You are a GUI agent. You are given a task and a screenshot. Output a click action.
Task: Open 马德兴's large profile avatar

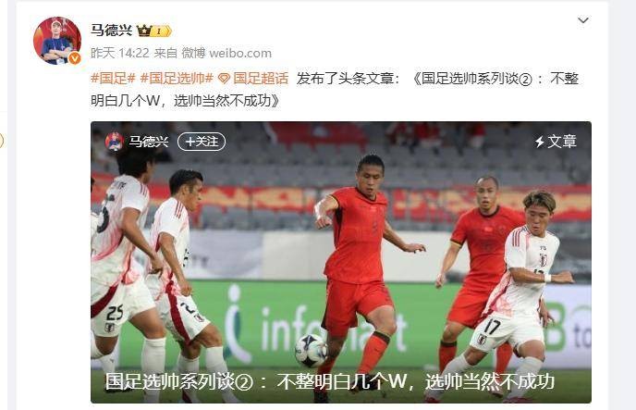pos(57,41)
